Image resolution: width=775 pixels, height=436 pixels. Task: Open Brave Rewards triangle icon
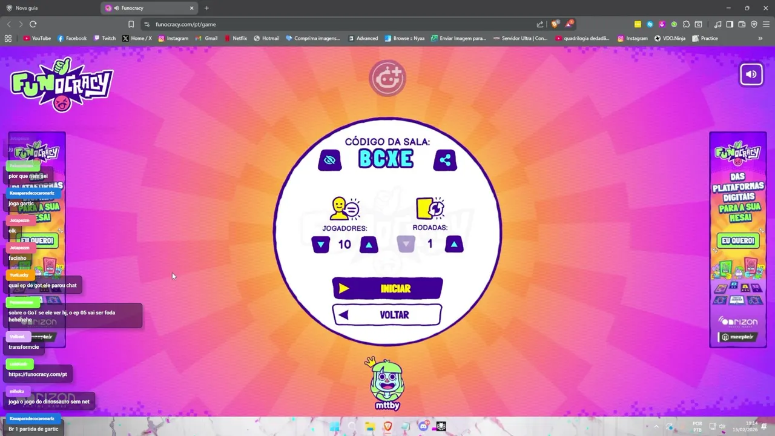[569, 24]
